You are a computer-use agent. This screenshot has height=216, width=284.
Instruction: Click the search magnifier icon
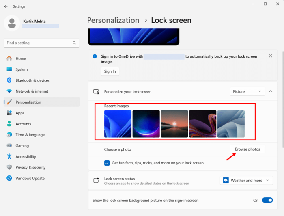click(74, 43)
